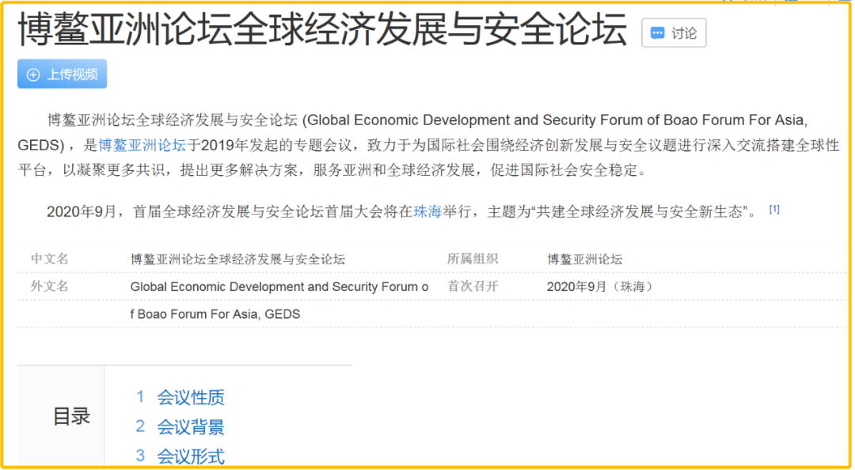Click the Global Economic Development foreign name value
The image size is (855, 470).
(279, 301)
